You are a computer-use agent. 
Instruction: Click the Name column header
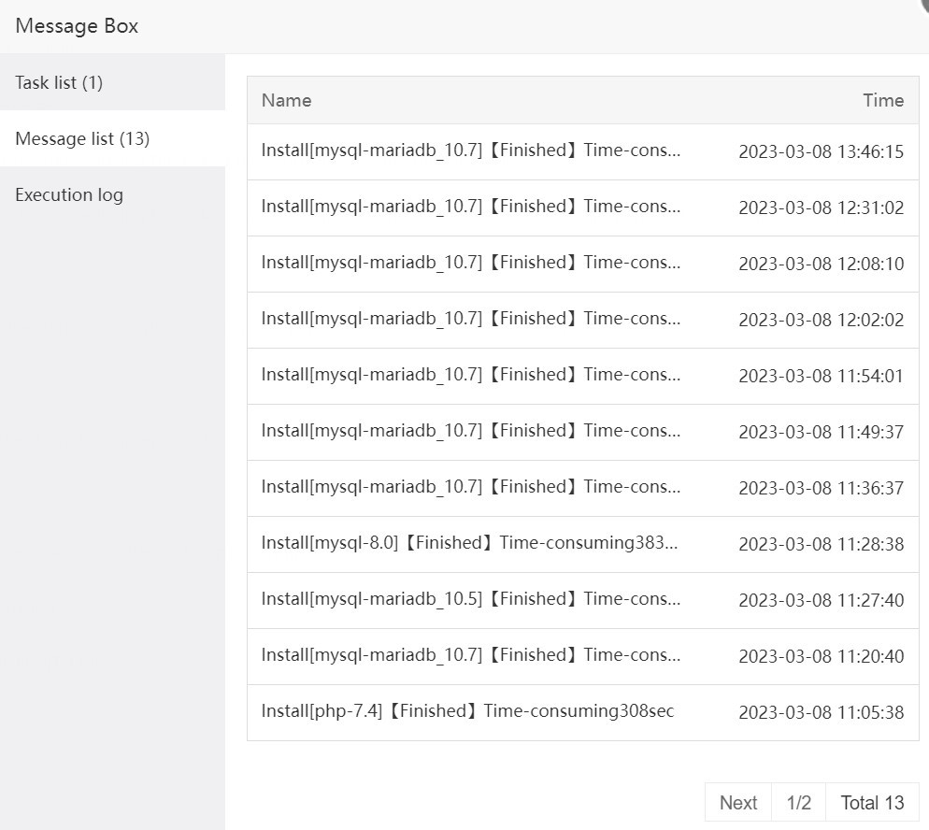285,100
